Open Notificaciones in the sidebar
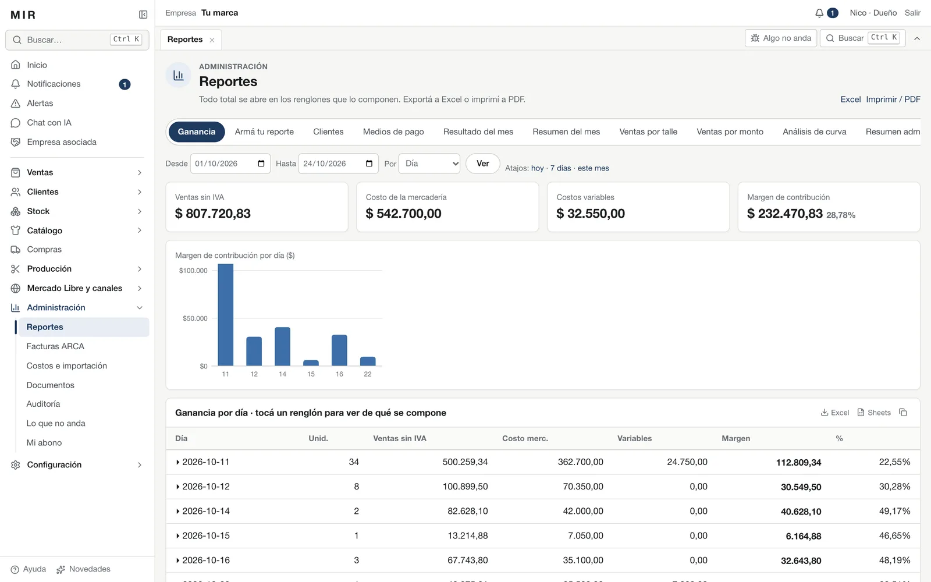Viewport: 931px width, 582px height. [x=77, y=84]
